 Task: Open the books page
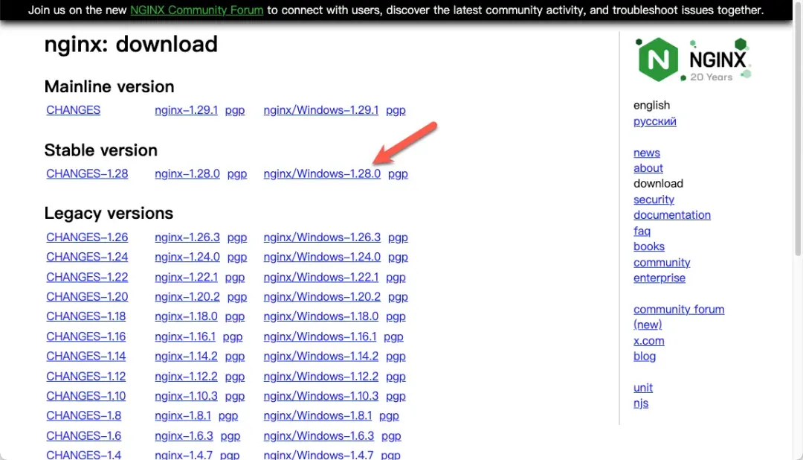[x=649, y=246]
